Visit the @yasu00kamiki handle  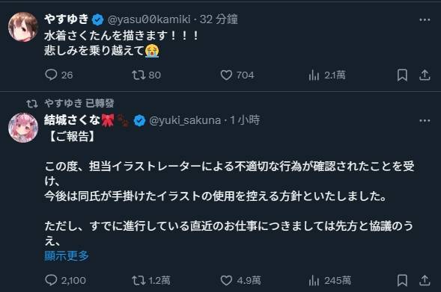[149, 19]
